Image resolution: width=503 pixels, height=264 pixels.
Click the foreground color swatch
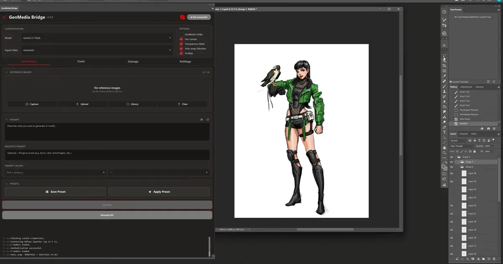443,166
